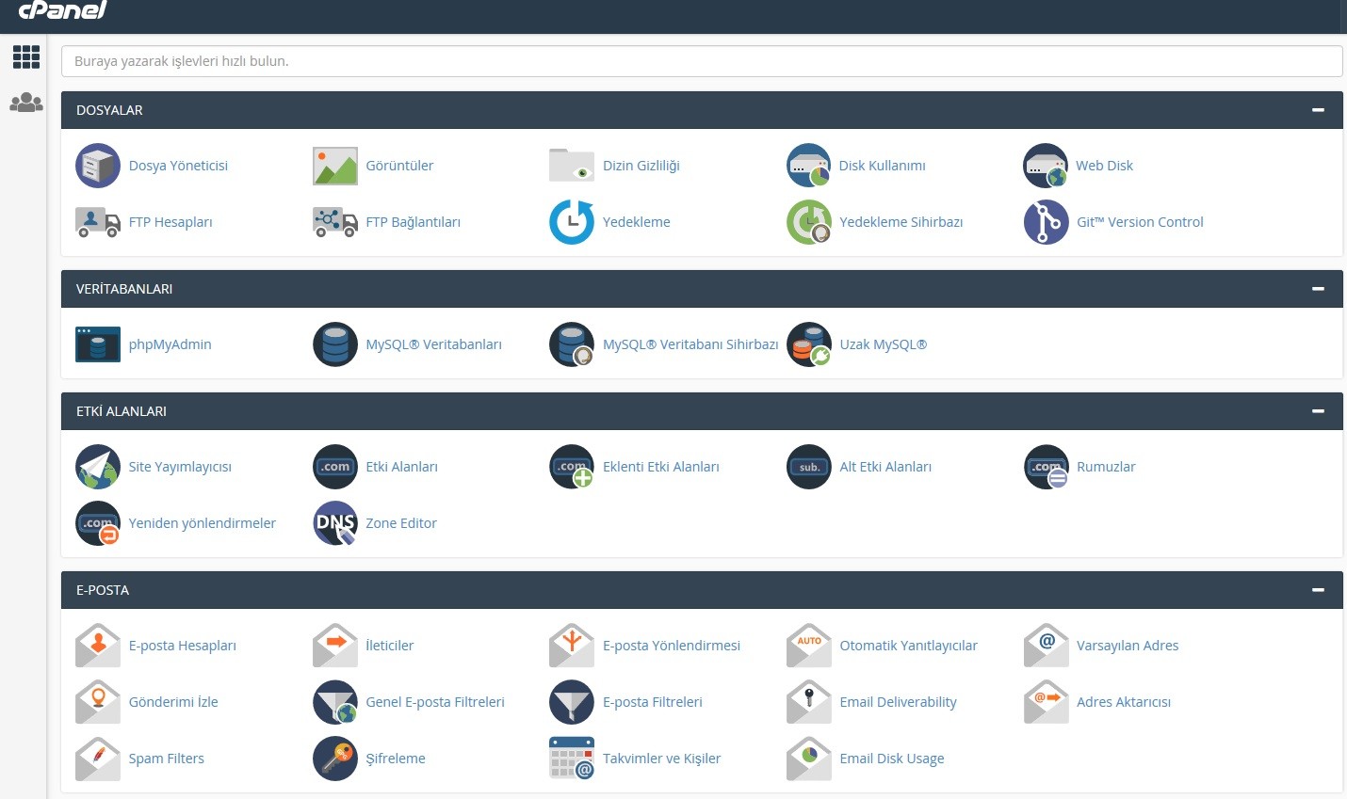This screenshot has width=1347, height=799.
Task: Open the Dosya Yöneticisi file cabinet icon
Action: point(98,166)
